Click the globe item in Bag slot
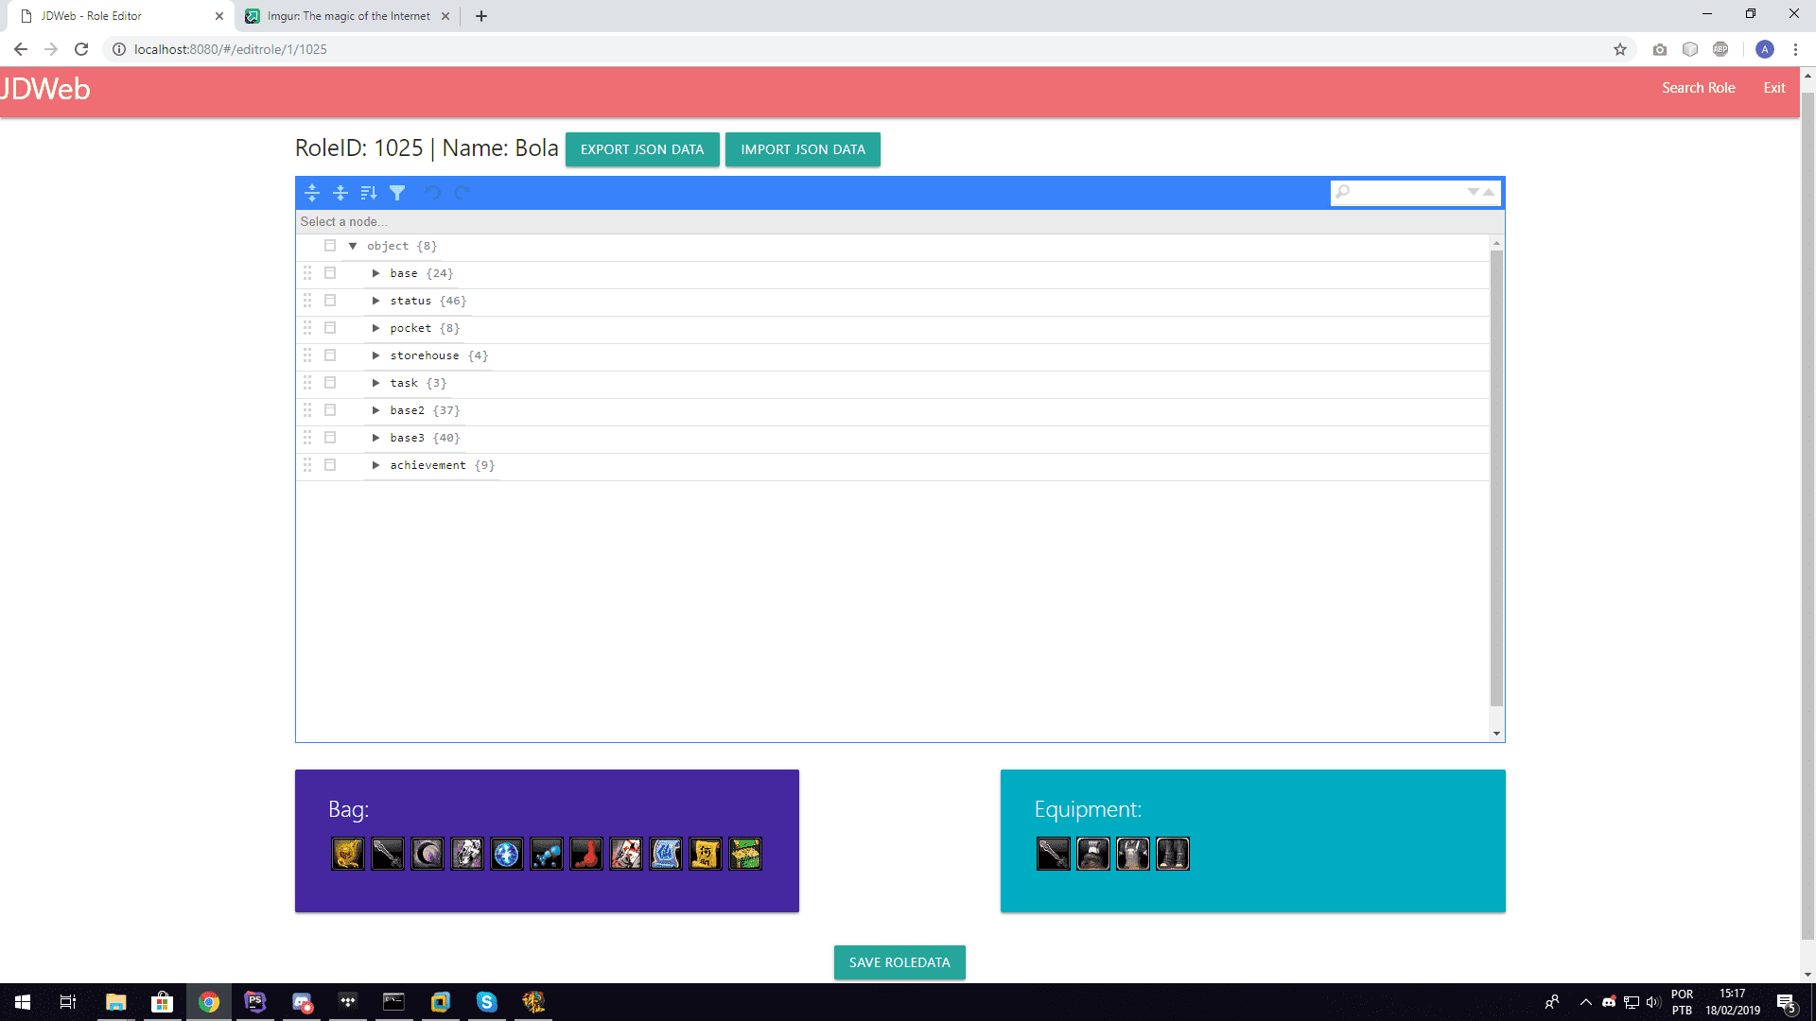Viewport: 1816px width, 1021px height. 506,854
